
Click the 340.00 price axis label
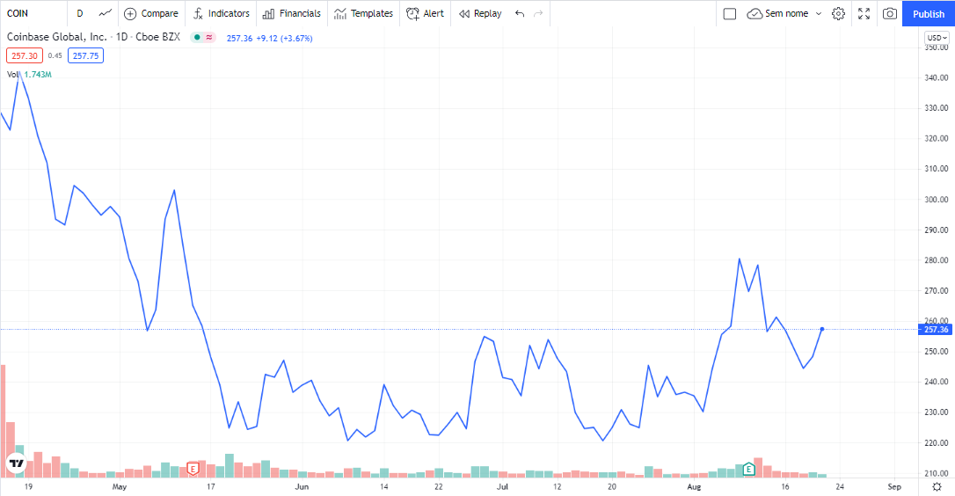pos(937,77)
